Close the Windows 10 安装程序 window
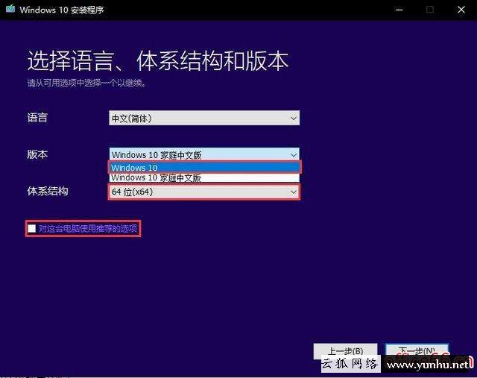Screen dimensions: 477x378 461,10
